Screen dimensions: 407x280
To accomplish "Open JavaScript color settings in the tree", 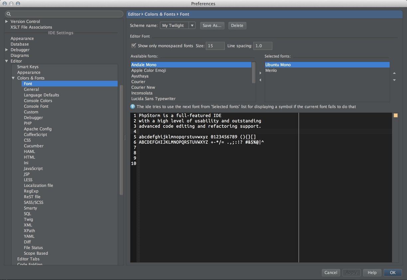I will (33, 169).
